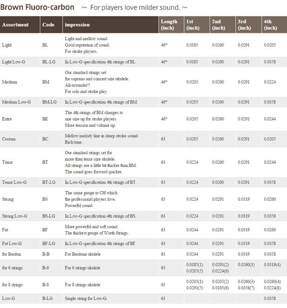The image size is (287, 308).
Task: Select the B-6 code cell
Action: pos(46,268)
